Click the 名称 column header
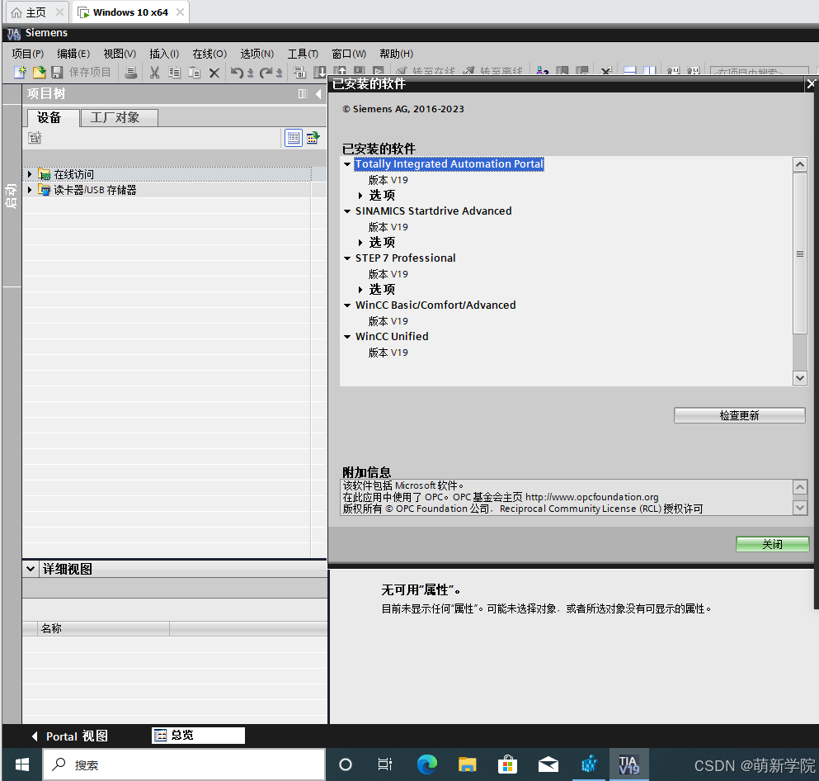 (x=103, y=628)
